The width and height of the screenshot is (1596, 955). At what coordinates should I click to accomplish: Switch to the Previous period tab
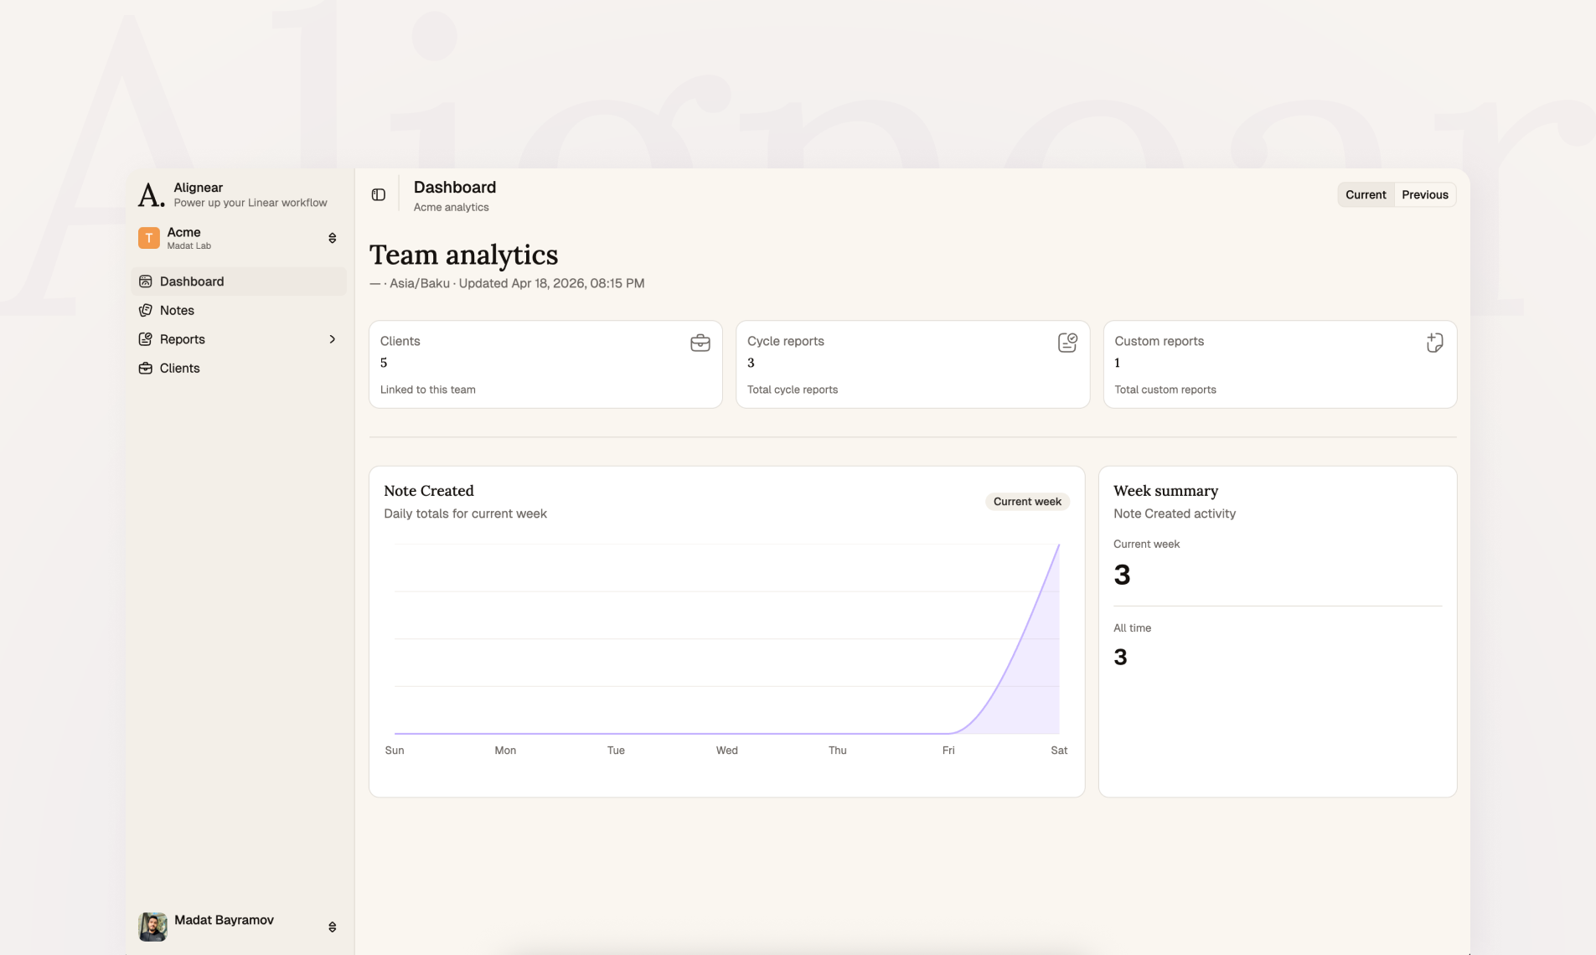click(1425, 194)
